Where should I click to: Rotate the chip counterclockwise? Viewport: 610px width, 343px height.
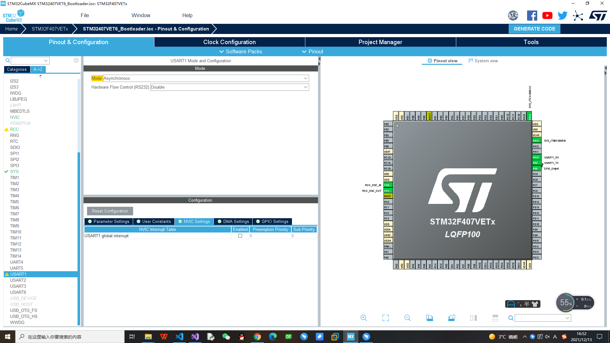tap(451, 318)
